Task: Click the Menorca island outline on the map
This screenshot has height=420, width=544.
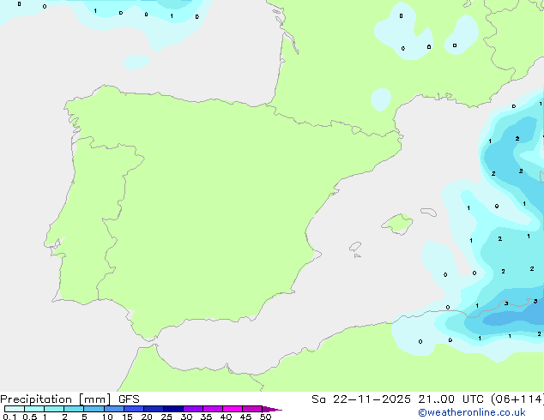Action: [428, 212]
